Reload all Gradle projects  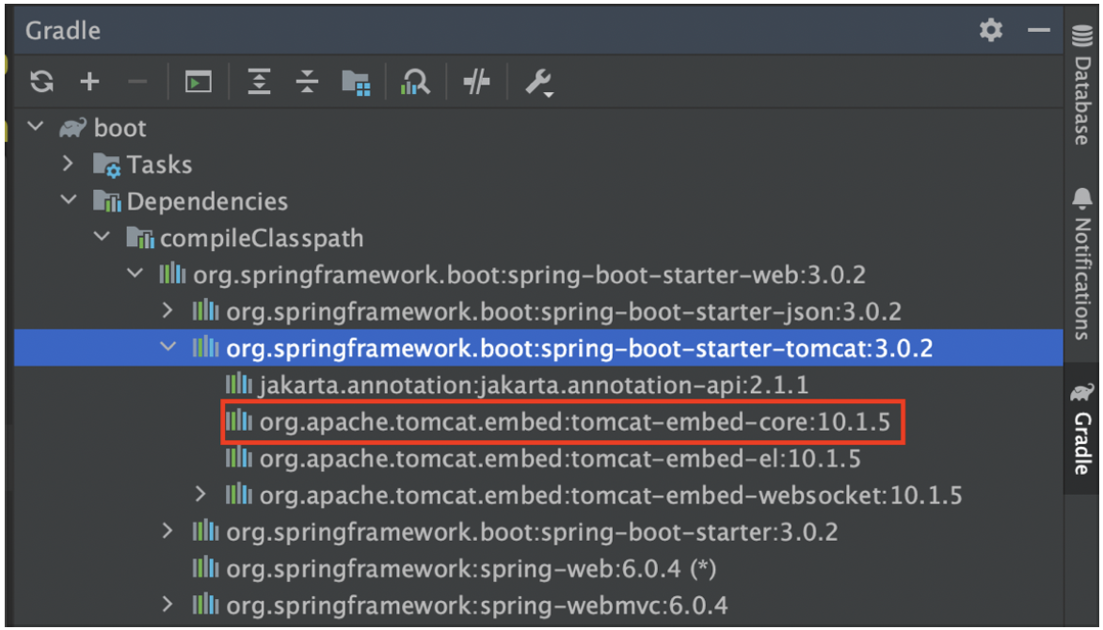coord(42,82)
